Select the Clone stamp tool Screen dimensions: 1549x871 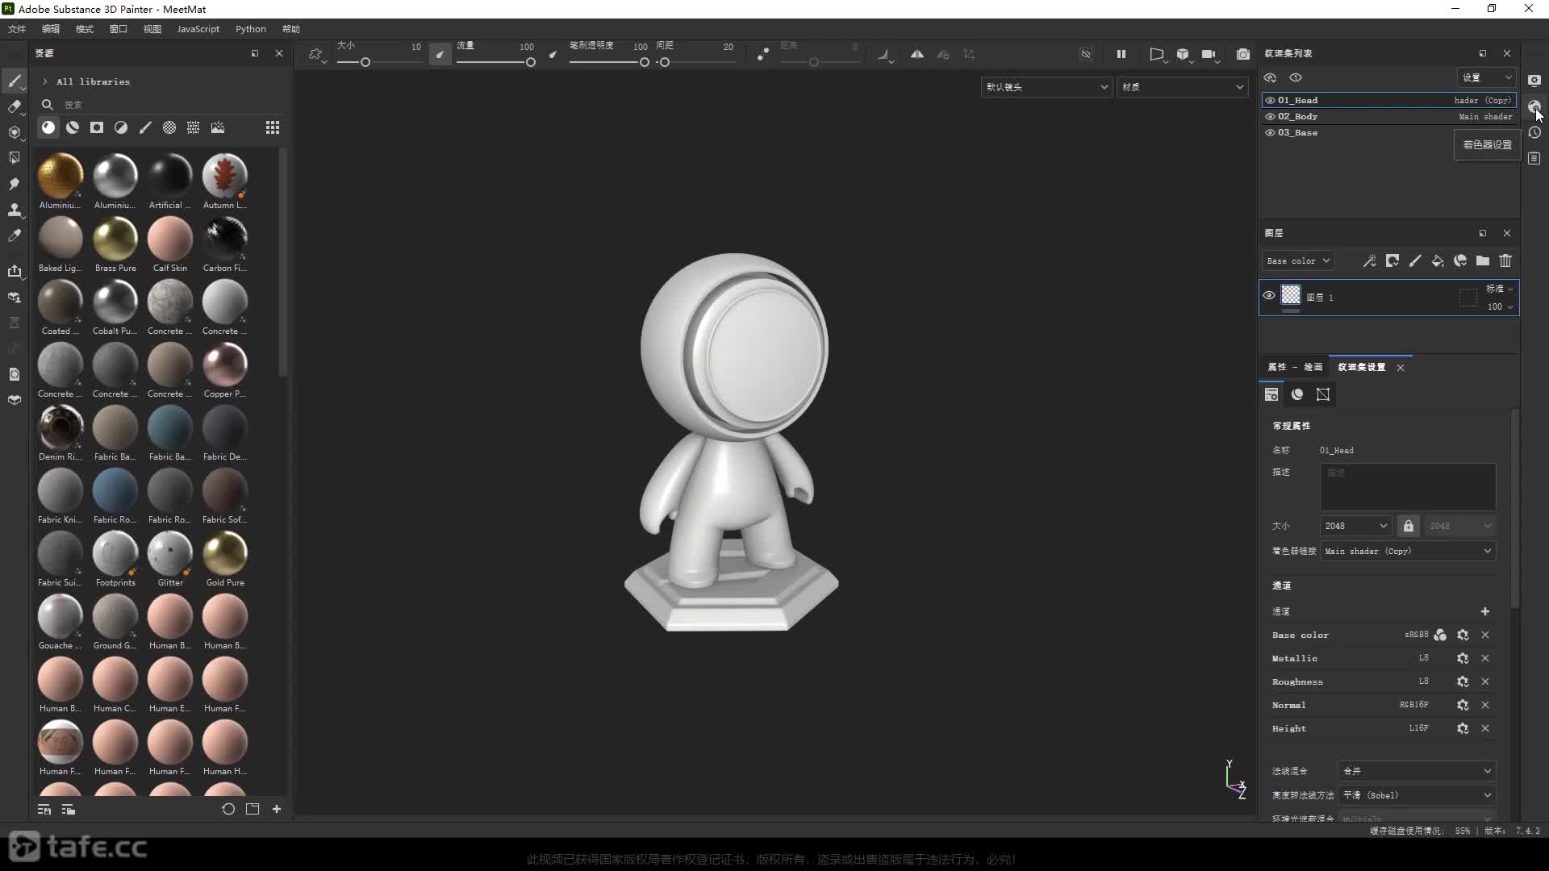15,210
